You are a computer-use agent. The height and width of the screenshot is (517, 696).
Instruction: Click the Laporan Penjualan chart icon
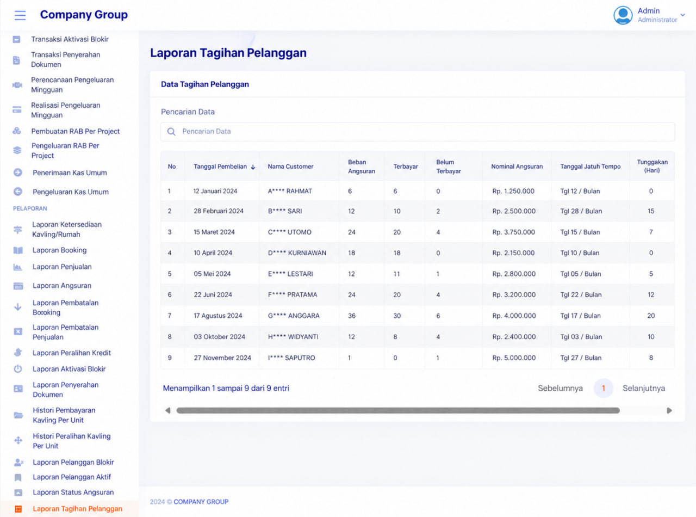(18, 267)
